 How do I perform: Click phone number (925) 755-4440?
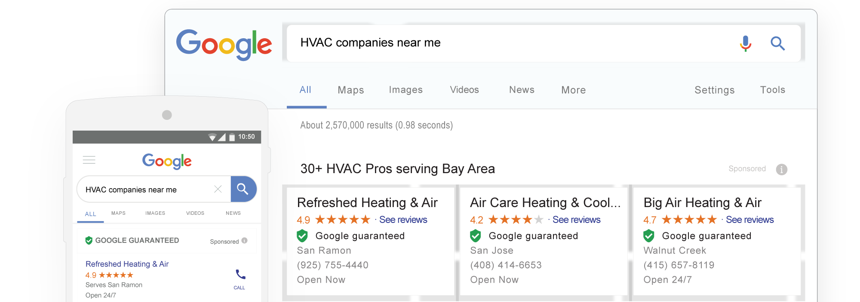click(332, 265)
